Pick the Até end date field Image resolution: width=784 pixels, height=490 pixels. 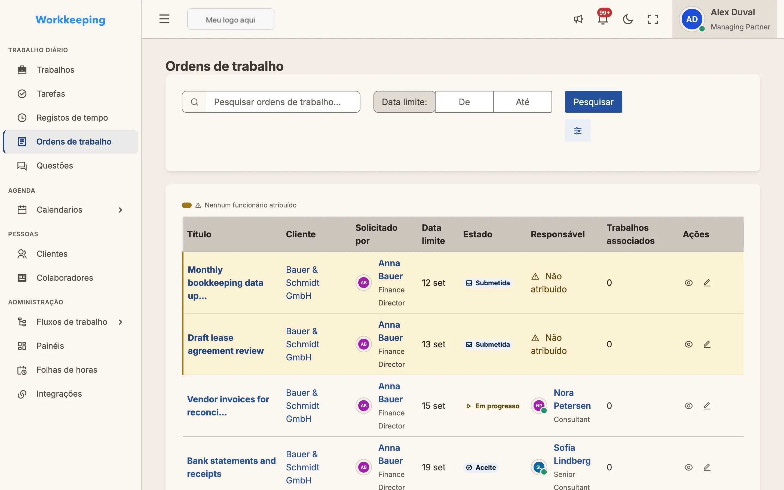tap(523, 102)
